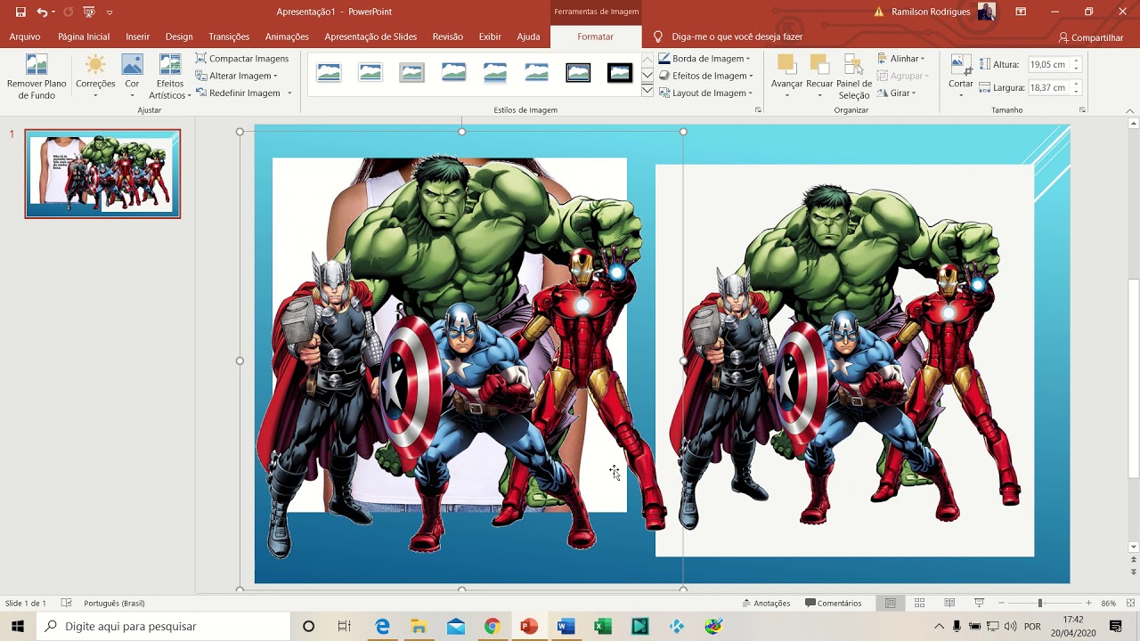Open Efeitos Artísticos gallery
Viewport: 1140px width, 641px height.
(170, 77)
